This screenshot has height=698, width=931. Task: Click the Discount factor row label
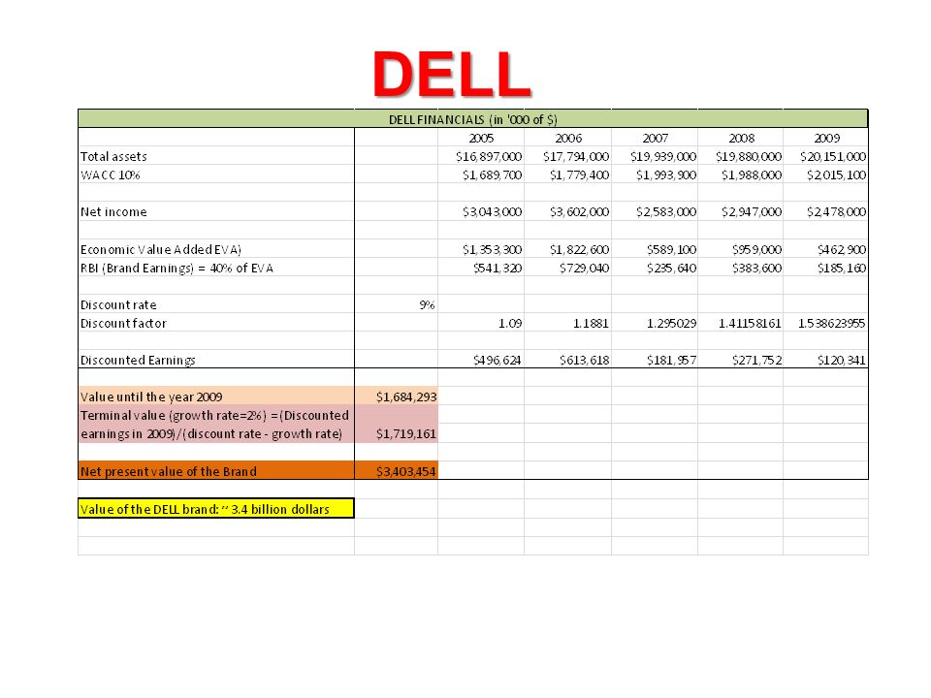[x=123, y=324]
